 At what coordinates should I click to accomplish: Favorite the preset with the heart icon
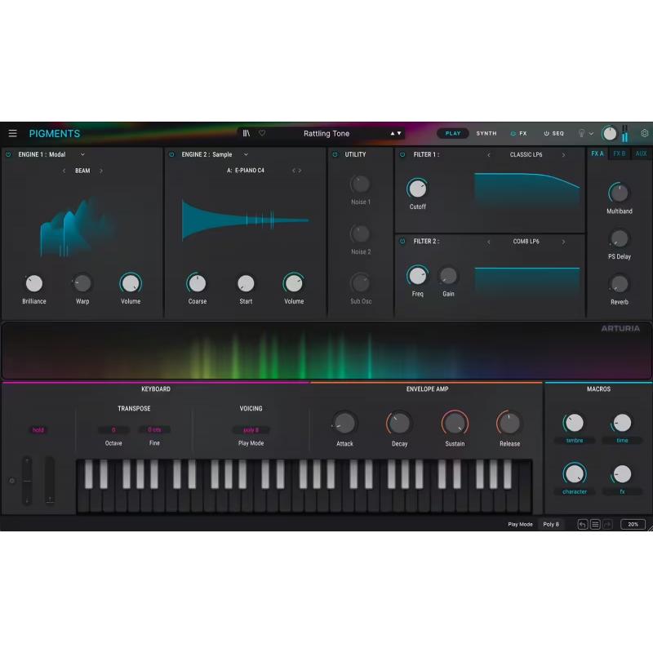point(262,133)
